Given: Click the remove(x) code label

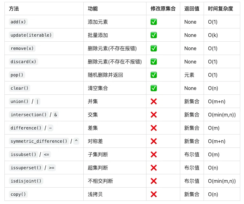Looking at the screenshot, I should 22,48.
